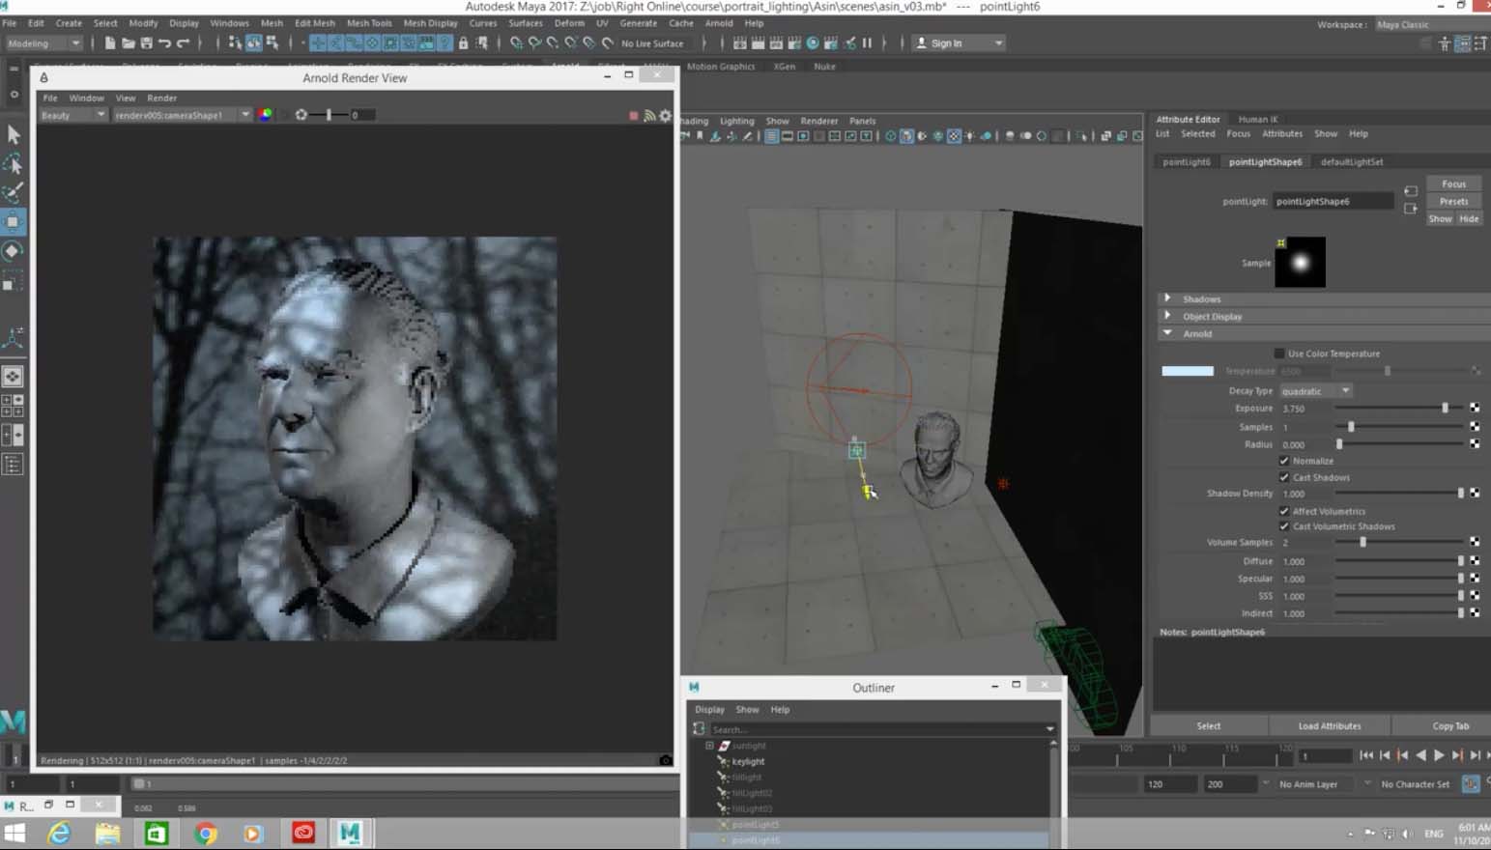Stop the render with the red stop icon
This screenshot has width=1491, height=850.
(634, 115)
